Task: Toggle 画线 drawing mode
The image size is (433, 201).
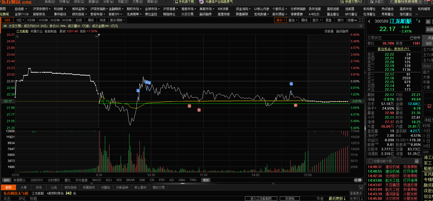Action: coord(305,20)
